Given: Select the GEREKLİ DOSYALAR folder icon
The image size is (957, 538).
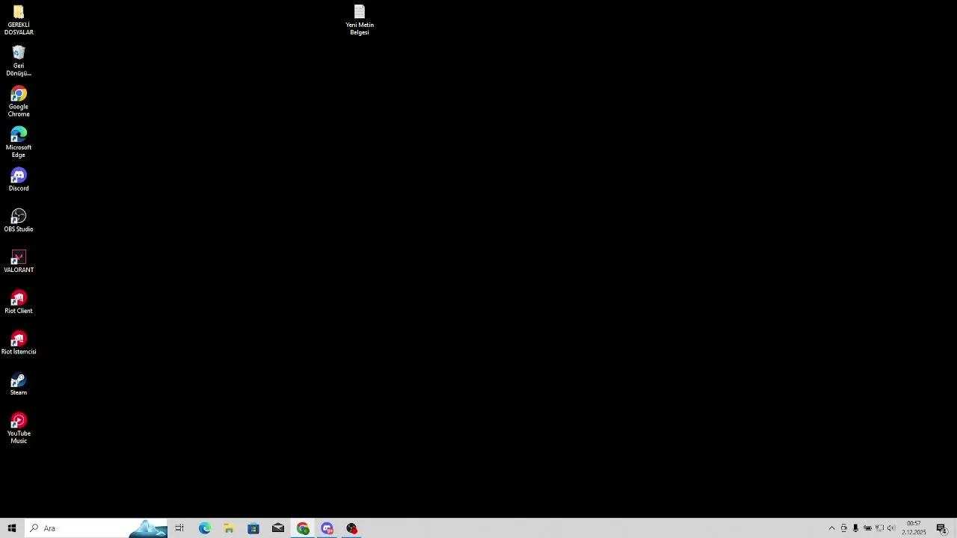Looking at the screenshot, I should coord(19,20).
